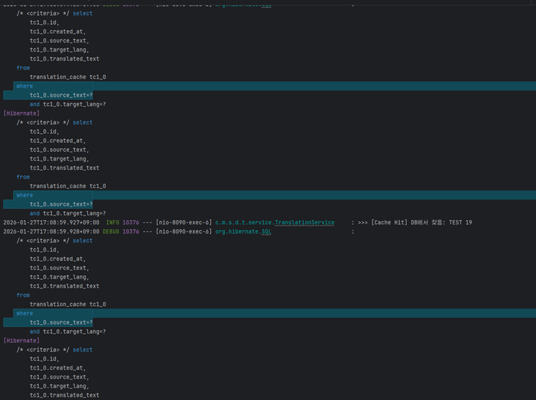Click the topmost 'from' keyword
Screen dimensions: 536x400
(x=23, y=68)
